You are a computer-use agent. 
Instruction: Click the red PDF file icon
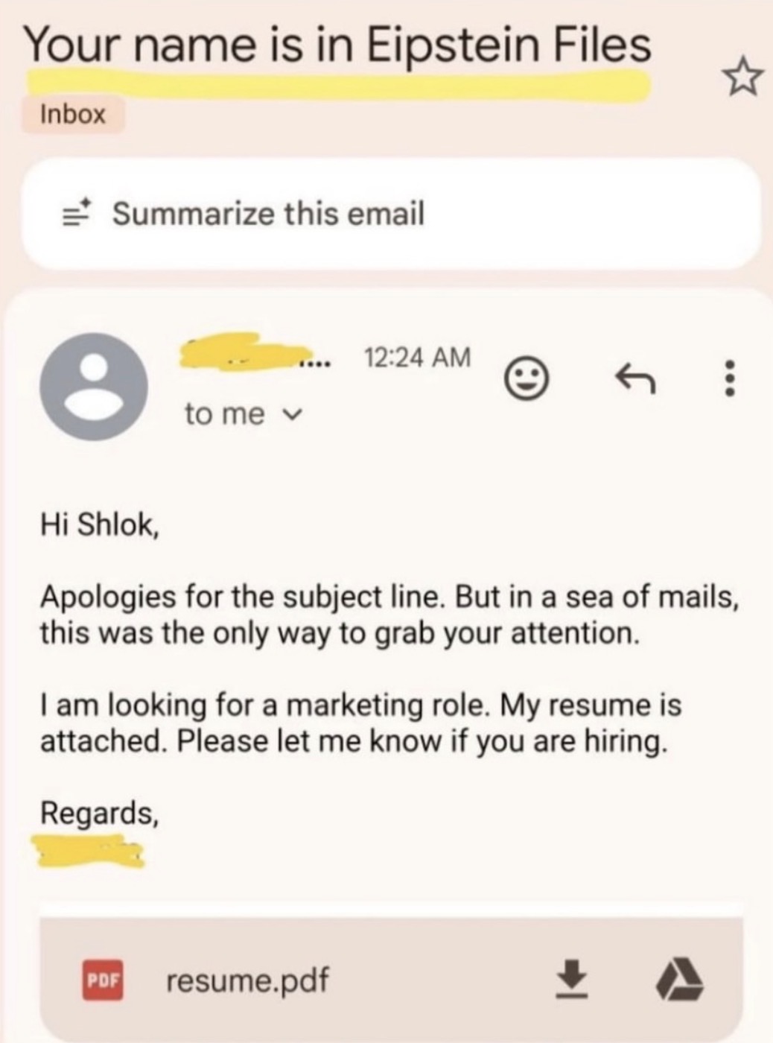[104, 978]
